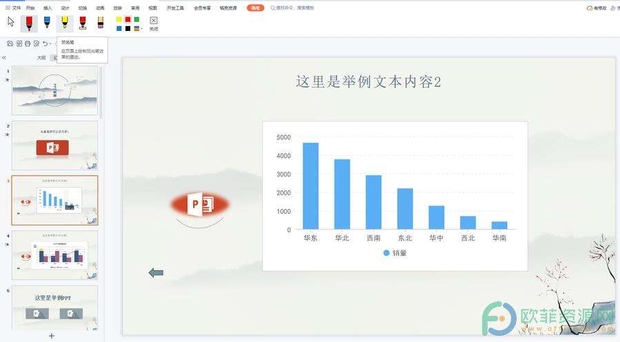
Task: Click the 华北 category label
Action: pos(342,238)
